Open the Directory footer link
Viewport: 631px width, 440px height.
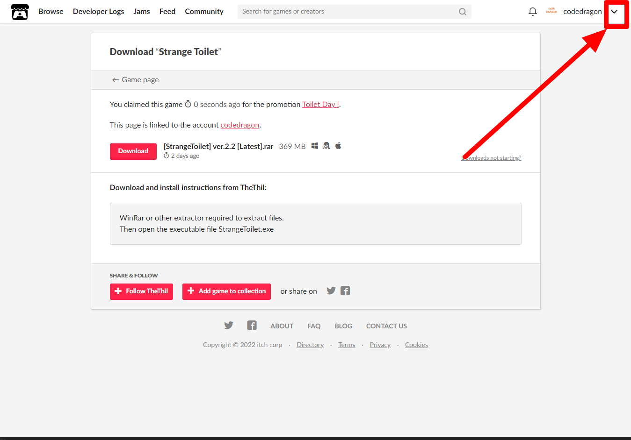pyautogui.click(x=310, y=345)
